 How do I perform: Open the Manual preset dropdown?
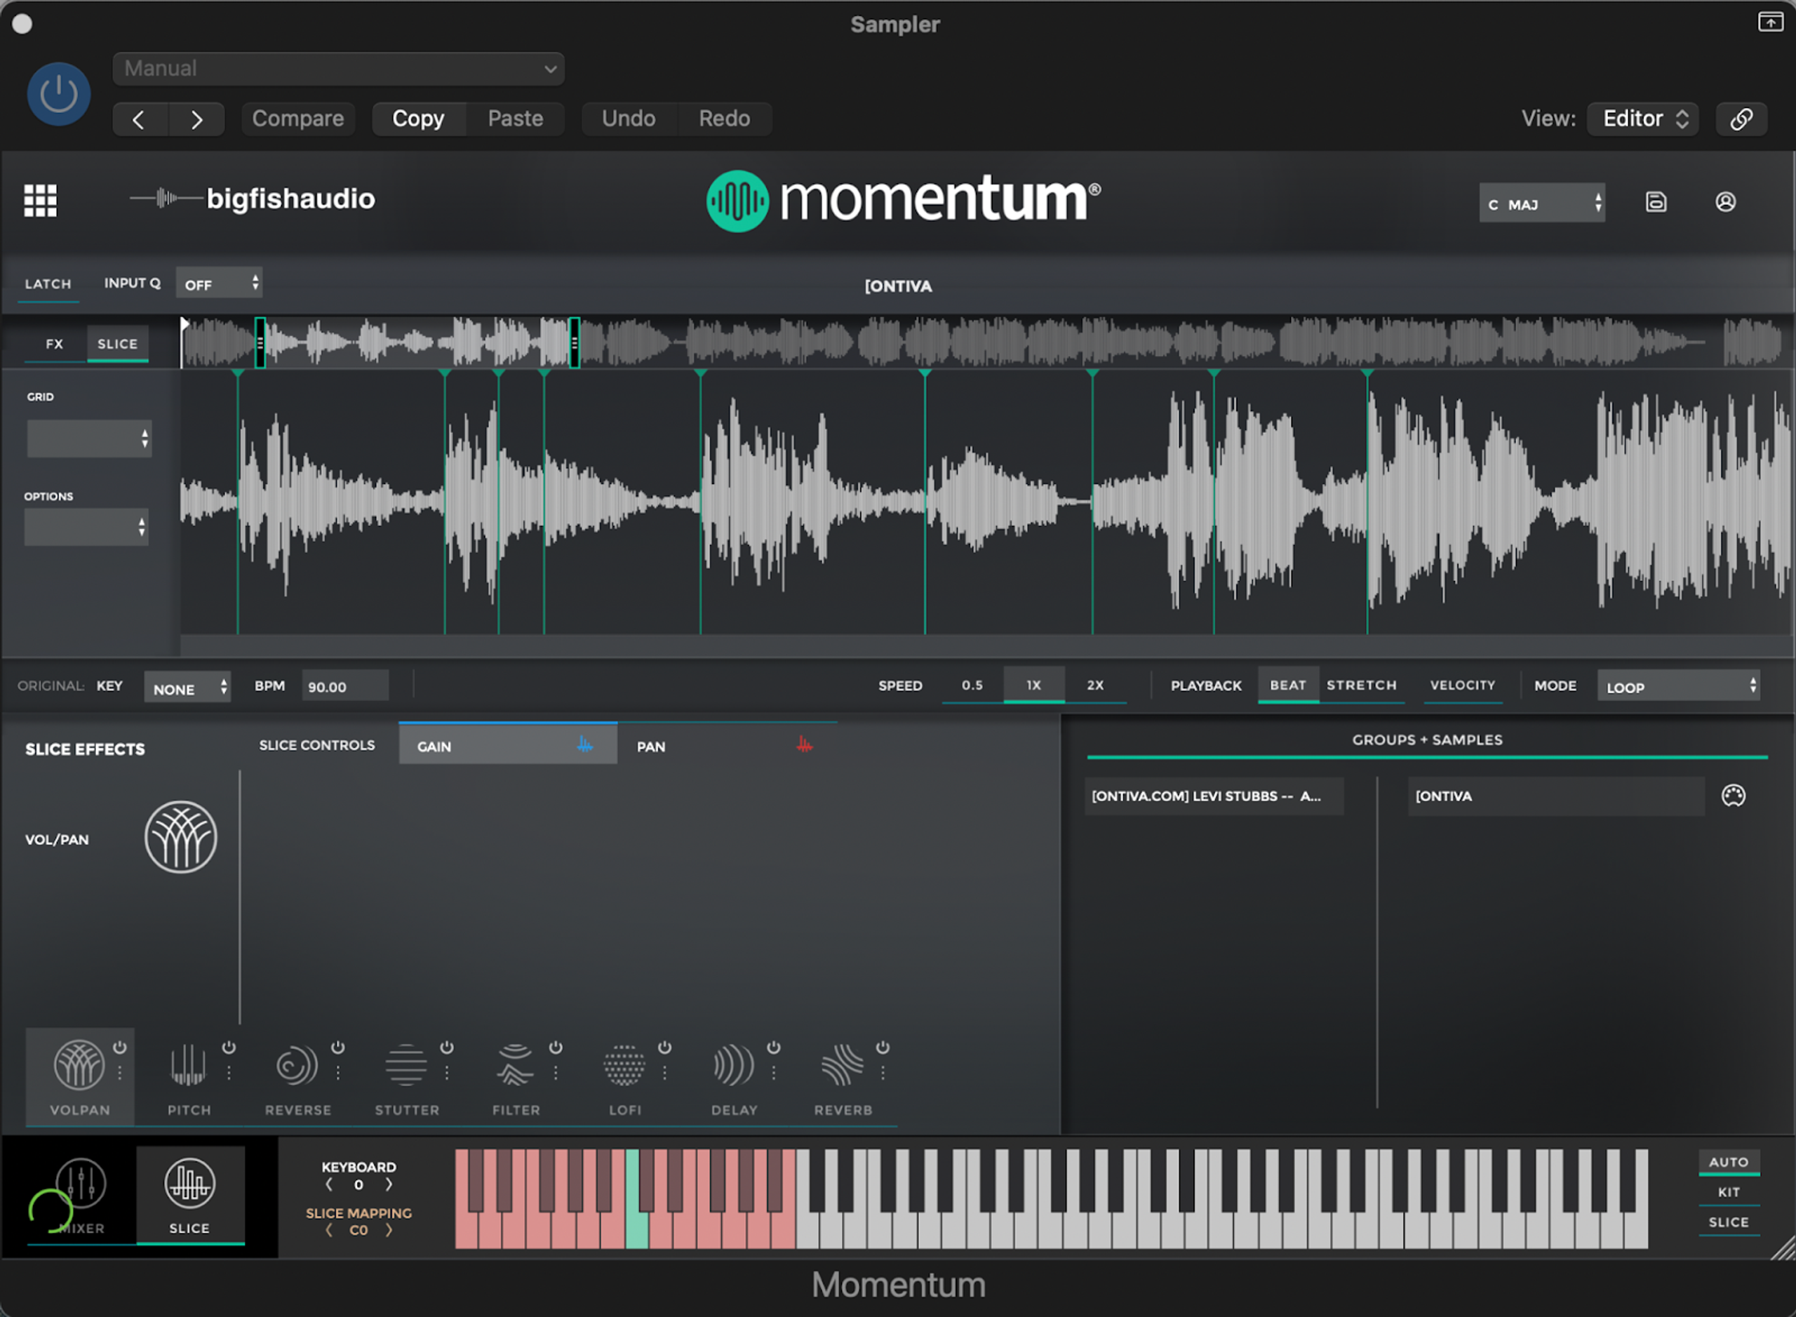click(338, 69)
